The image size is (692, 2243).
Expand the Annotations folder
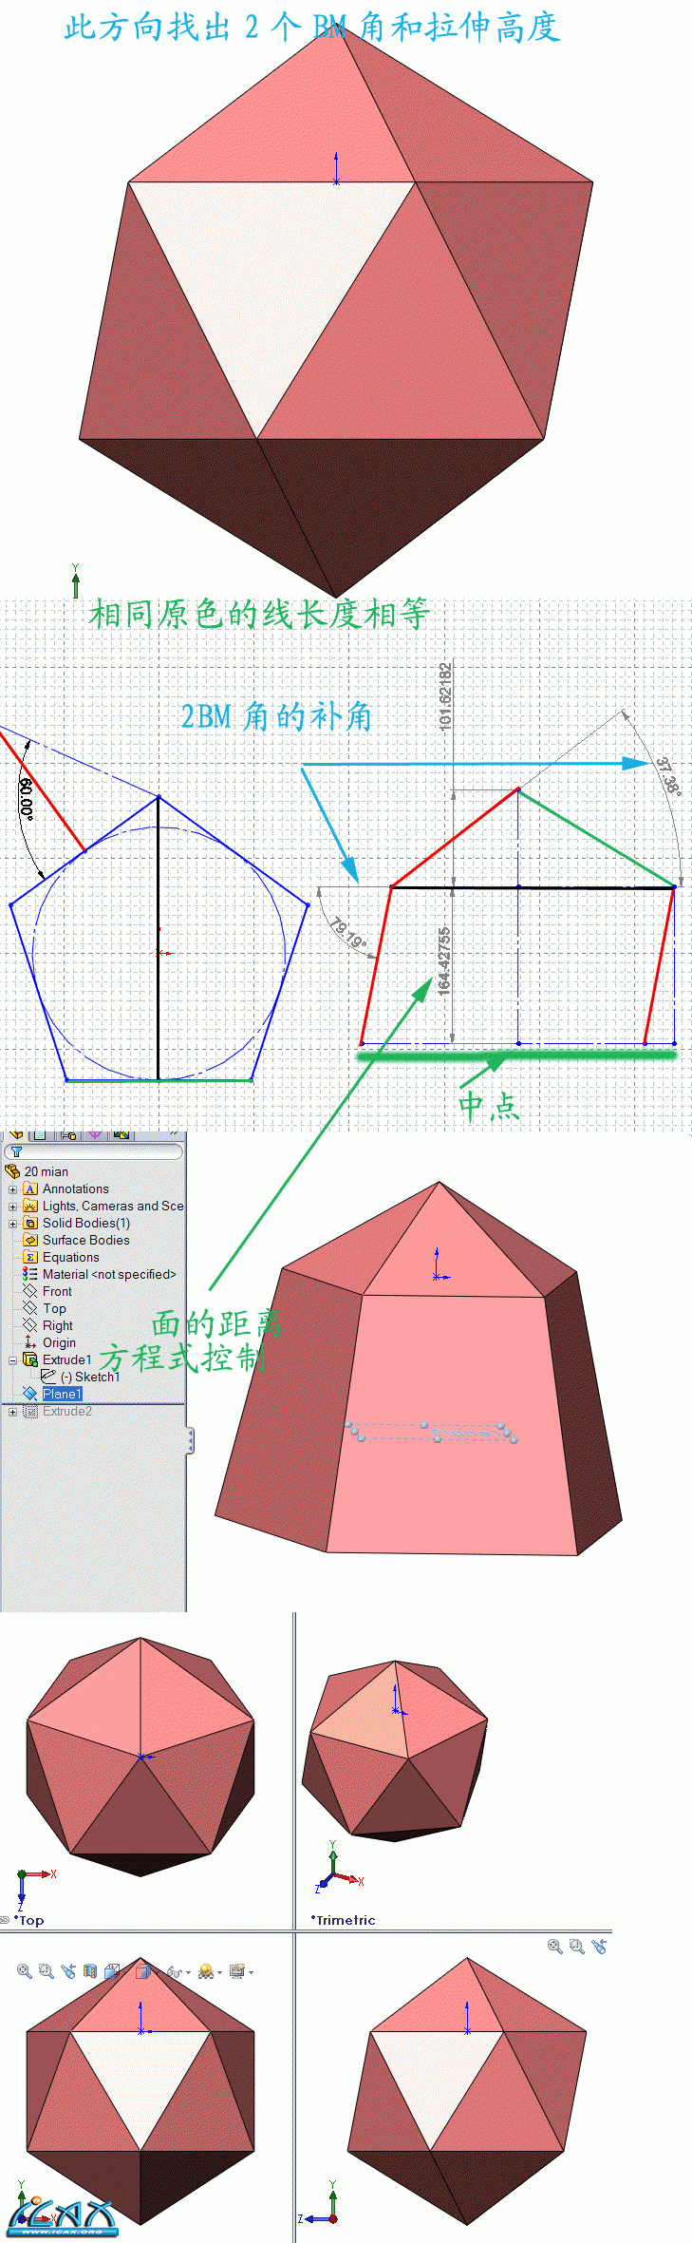[12, 1189]
